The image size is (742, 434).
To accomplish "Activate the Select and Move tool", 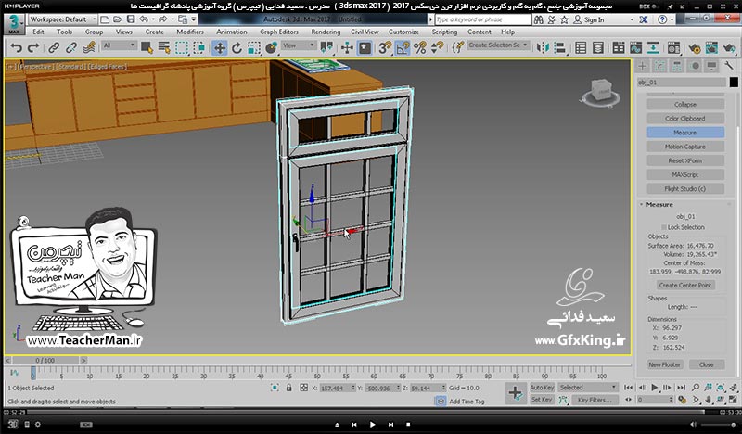I will 220,48.
